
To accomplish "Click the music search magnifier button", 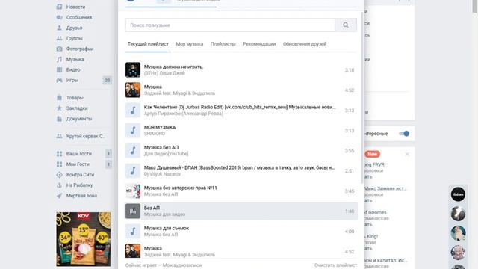I will [x=346, y=25].
